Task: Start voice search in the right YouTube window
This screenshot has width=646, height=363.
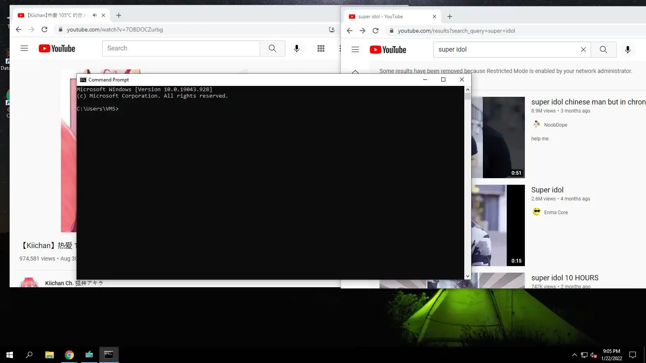Action: coord(628,50)
